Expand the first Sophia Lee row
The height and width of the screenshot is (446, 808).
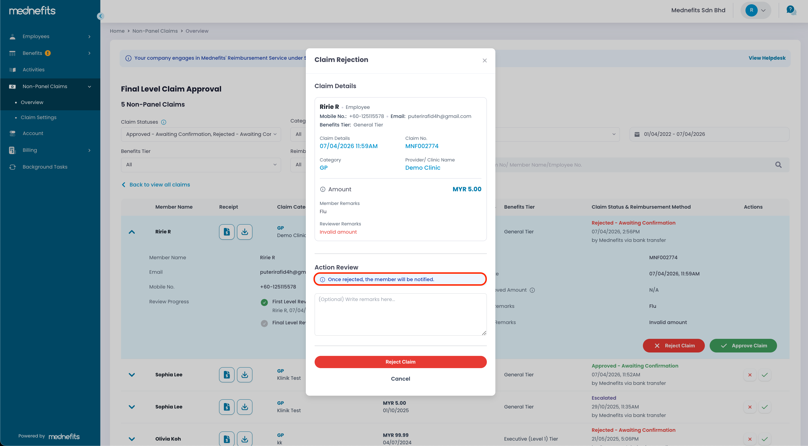pyautogui.click(x=132, y=375)
